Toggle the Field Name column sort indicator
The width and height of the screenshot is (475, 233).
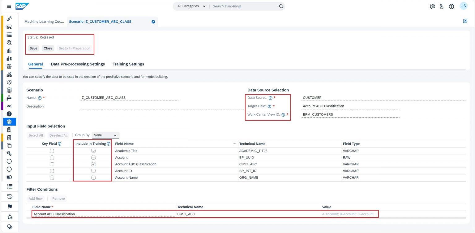(x=234, y=144)
